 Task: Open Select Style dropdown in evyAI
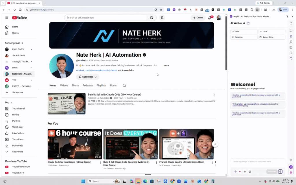pos(272,37)
